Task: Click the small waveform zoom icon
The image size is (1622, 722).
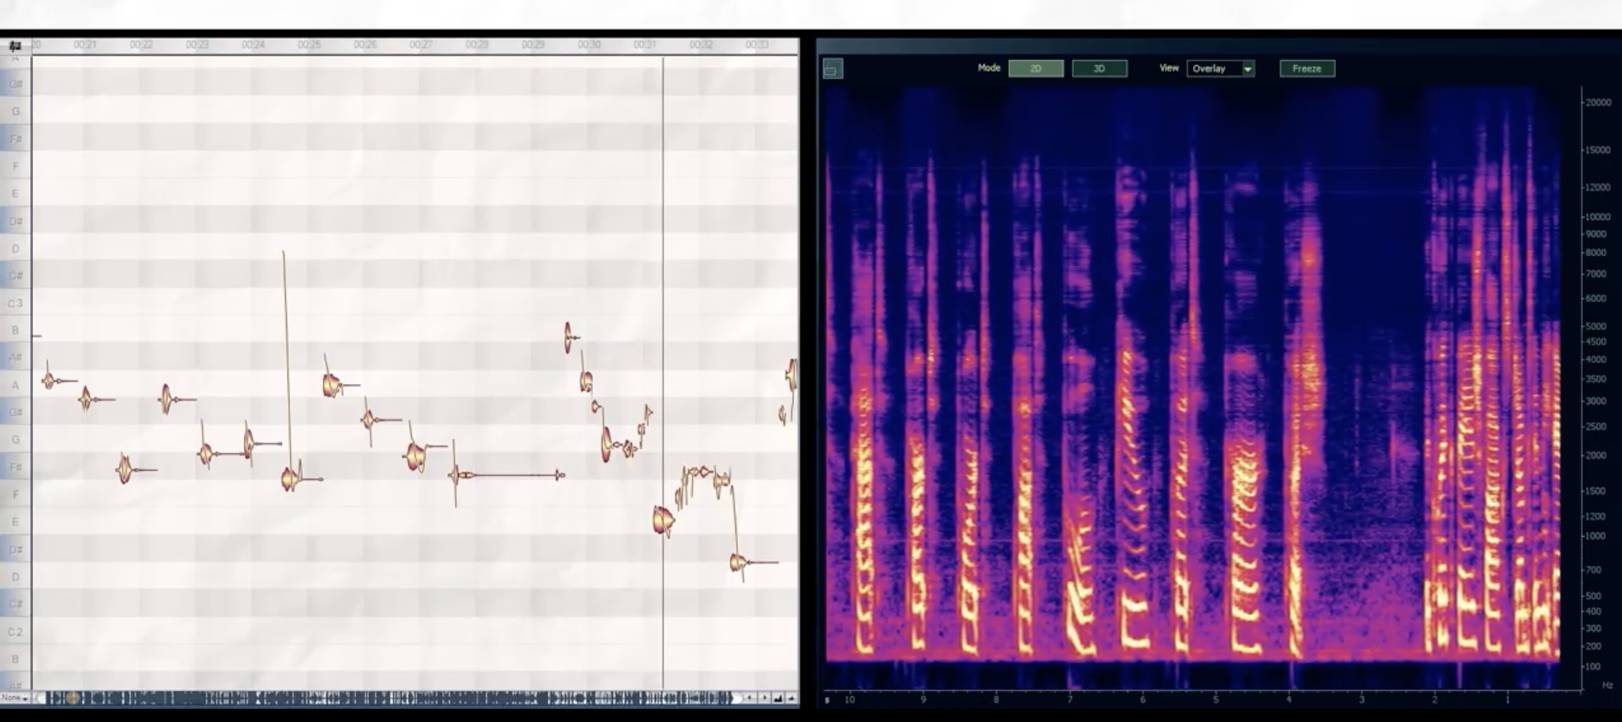Action: pos(792,698)
